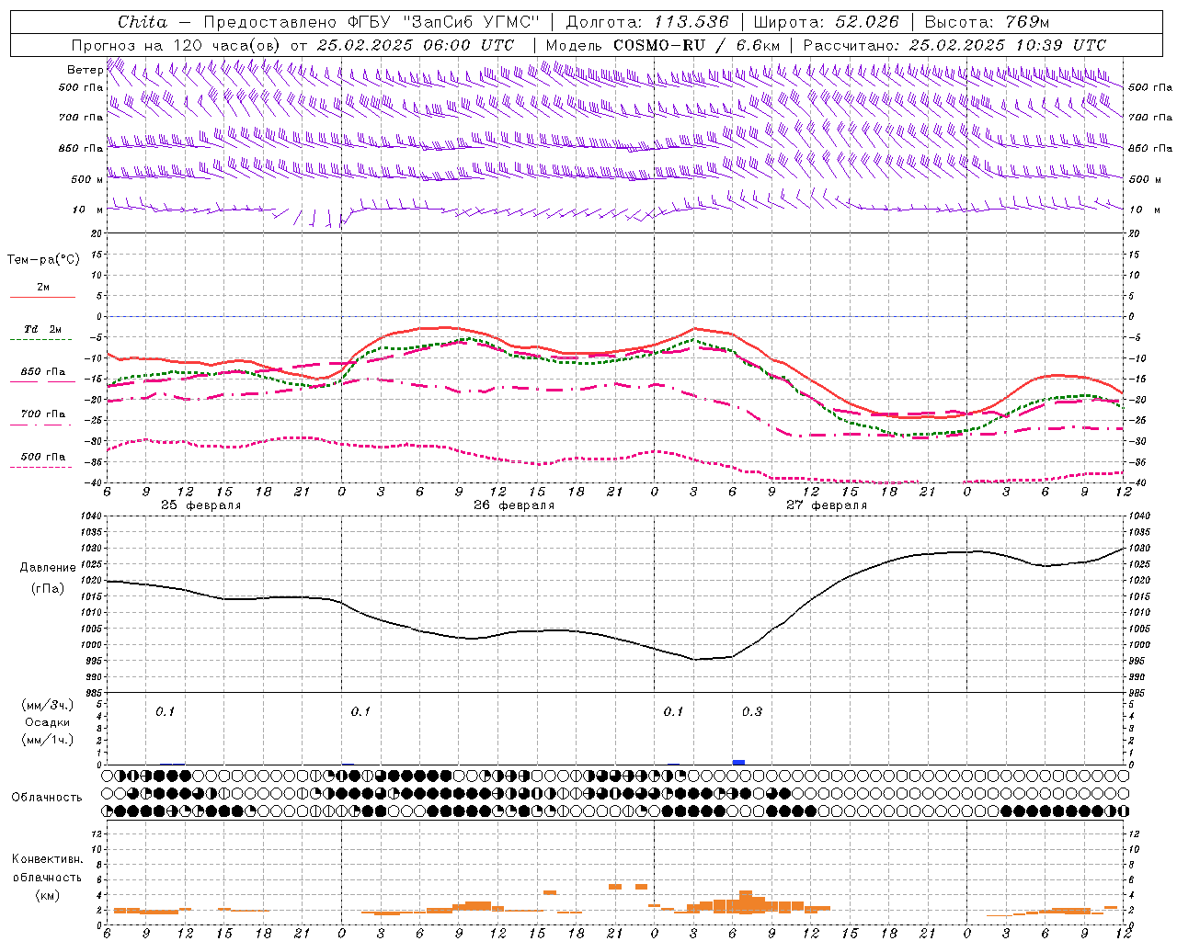Click the "500 м" wind level label on left
Viewport: 1177px width, 941px height.
(x=88, y=179)
